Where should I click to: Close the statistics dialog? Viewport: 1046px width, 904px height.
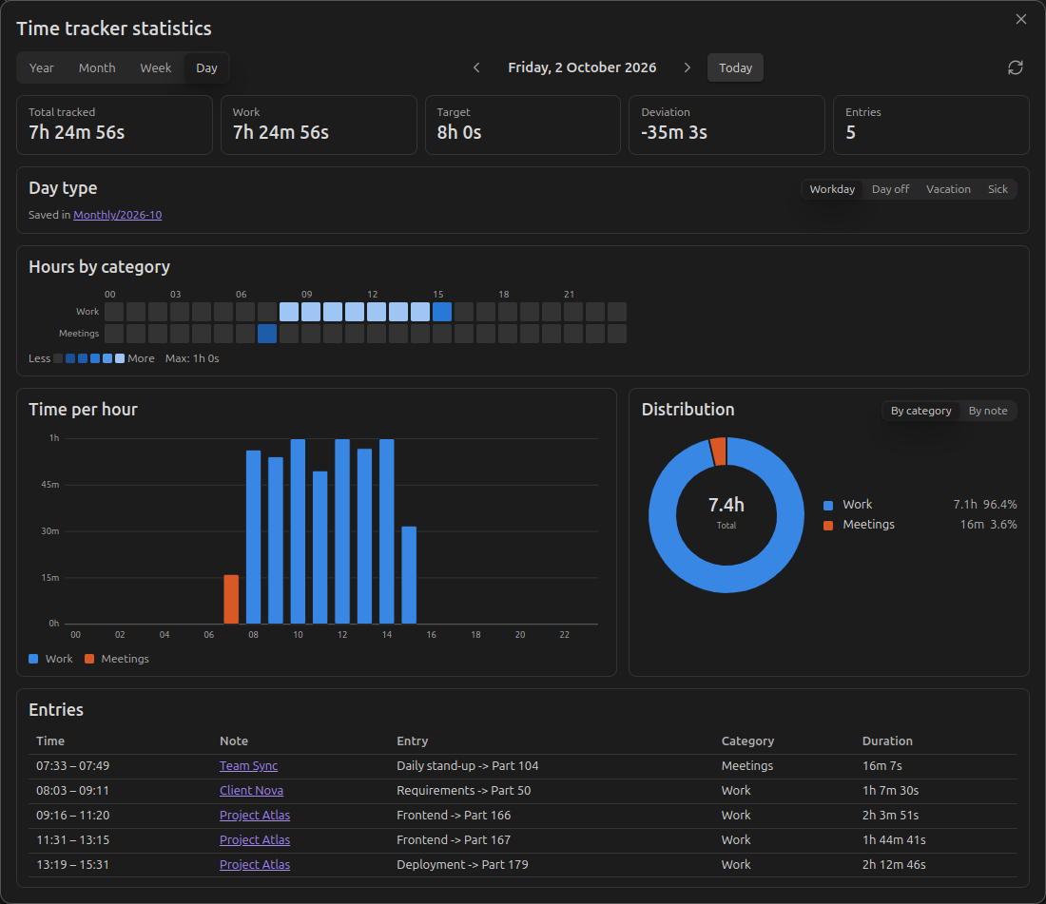click(1020, 19)
